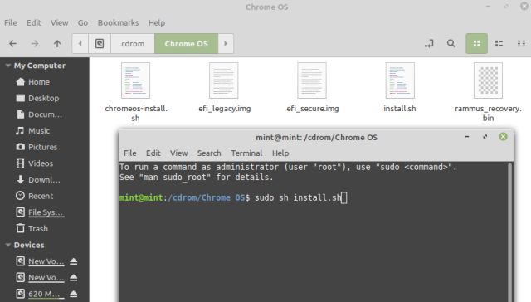Go forward in the file manager toolbar
531x302 pixels.
35,44
